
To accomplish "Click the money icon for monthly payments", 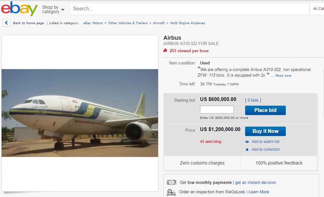I will coord(172,182).
